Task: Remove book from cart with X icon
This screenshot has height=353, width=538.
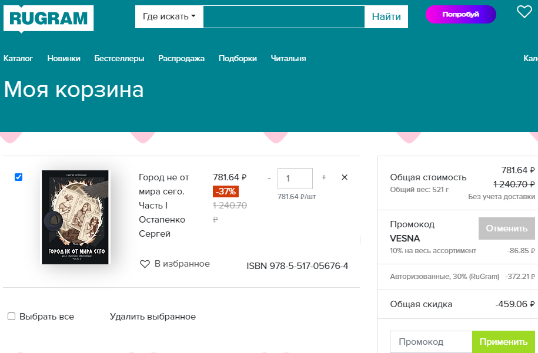Action: pyautogui.click(x=345, y=177)
